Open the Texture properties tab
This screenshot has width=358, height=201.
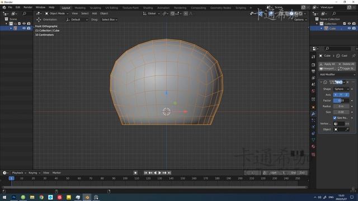click(x=313, y=155)
